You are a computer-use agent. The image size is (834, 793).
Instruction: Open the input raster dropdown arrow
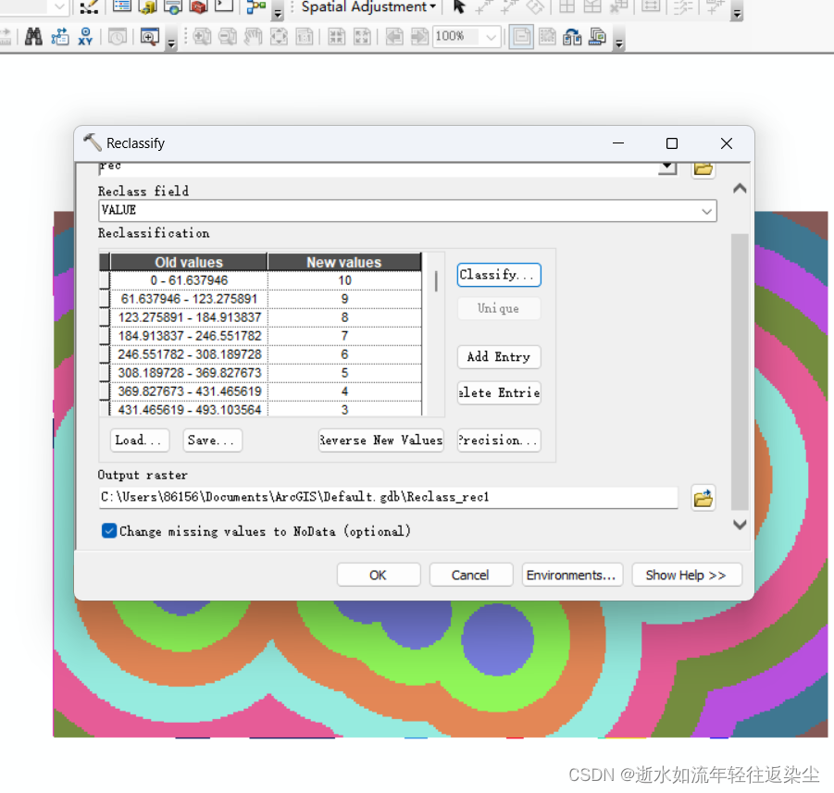click(x=667, y=167)
